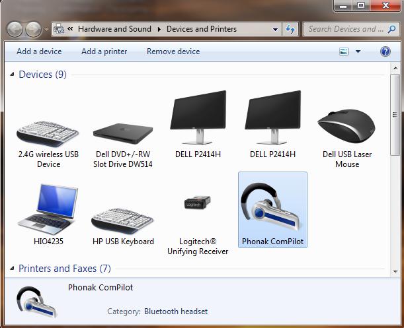Maximize the Devices and Printers window
The width and height of the screenshot is (404, 328).
pos(361,5)
